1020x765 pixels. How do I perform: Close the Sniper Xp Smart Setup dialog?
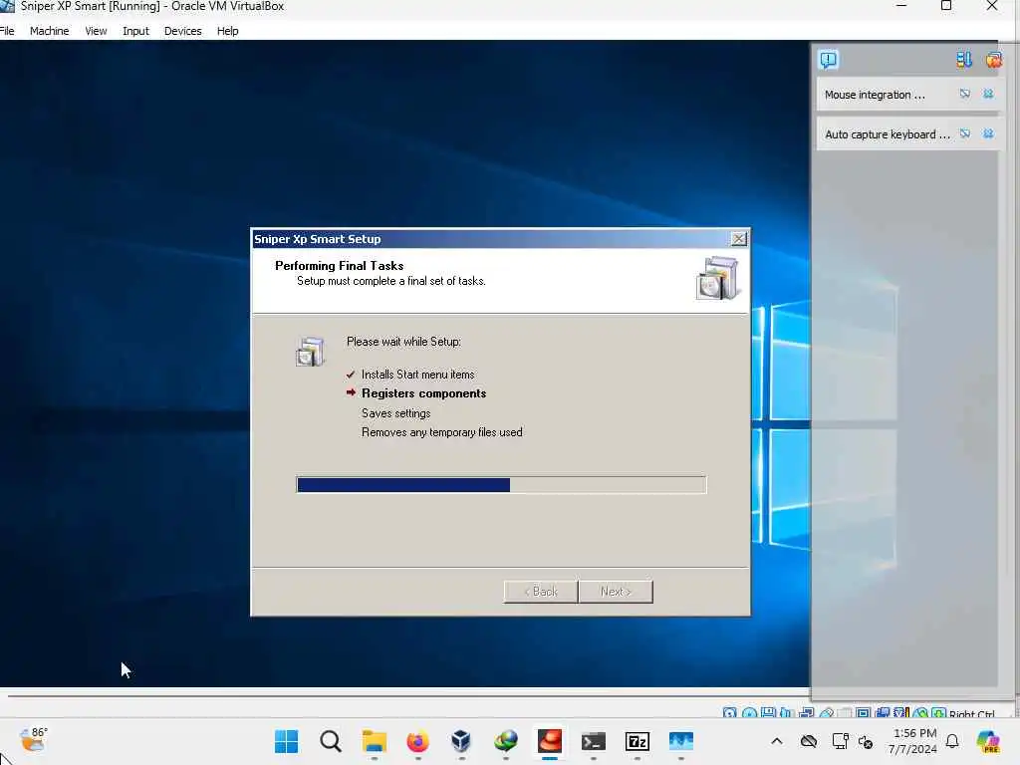coord(738,239)
